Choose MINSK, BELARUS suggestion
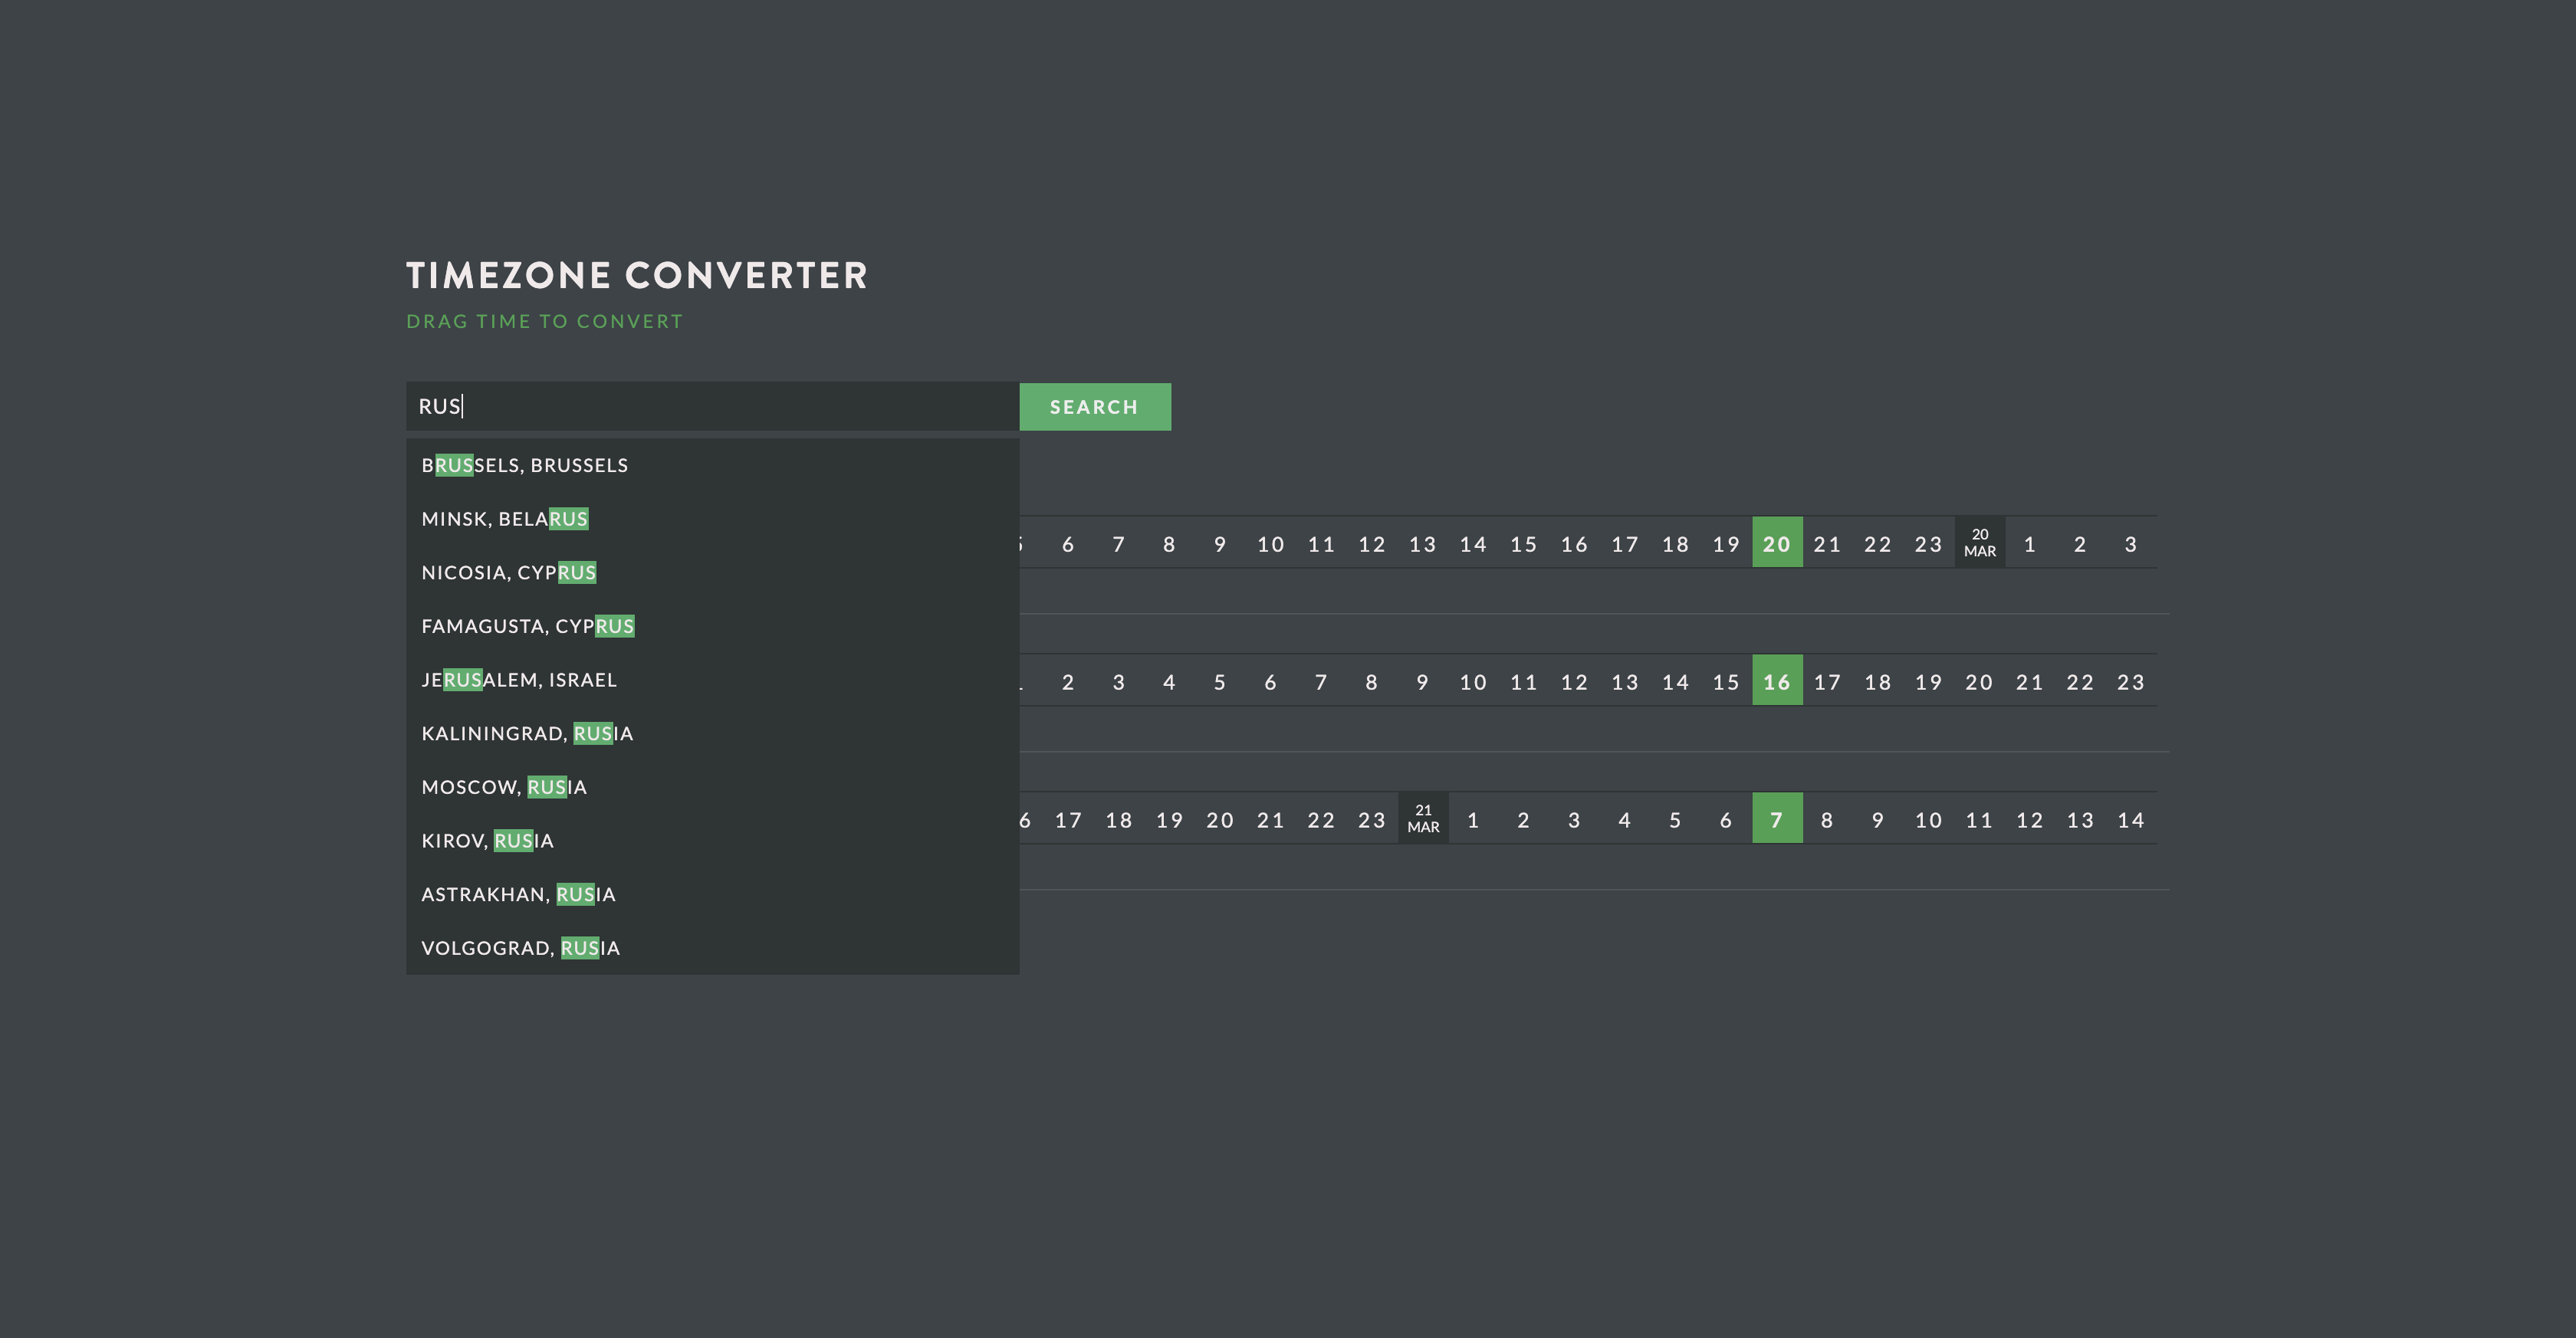 (x=505, y=519)
